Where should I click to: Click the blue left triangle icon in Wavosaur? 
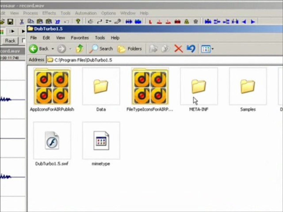[244, 22]
